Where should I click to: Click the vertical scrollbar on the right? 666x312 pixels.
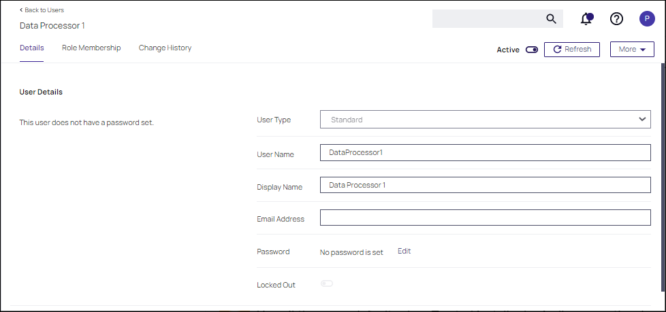point(663,170)
